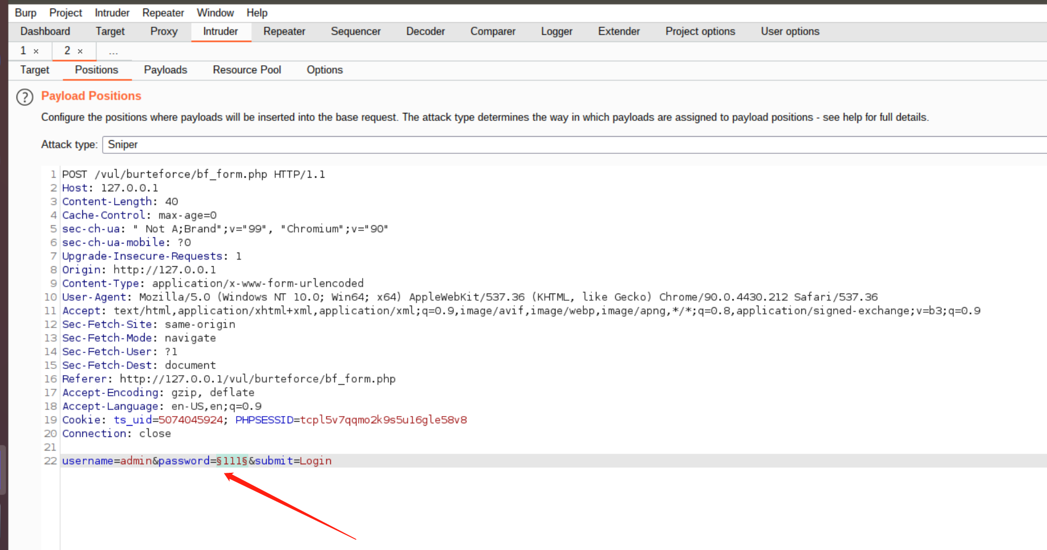Screen dimensions: 1047x550
Task: Click the 'Content-Length' header name
Action: point(107,201)
